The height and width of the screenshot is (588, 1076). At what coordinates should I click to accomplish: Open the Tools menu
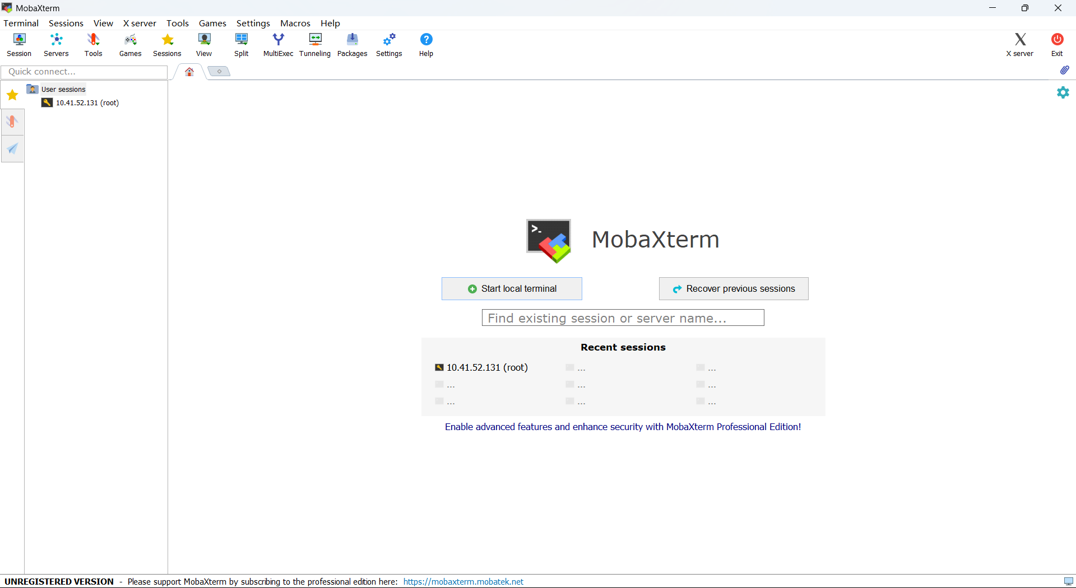tap(178, 23)
